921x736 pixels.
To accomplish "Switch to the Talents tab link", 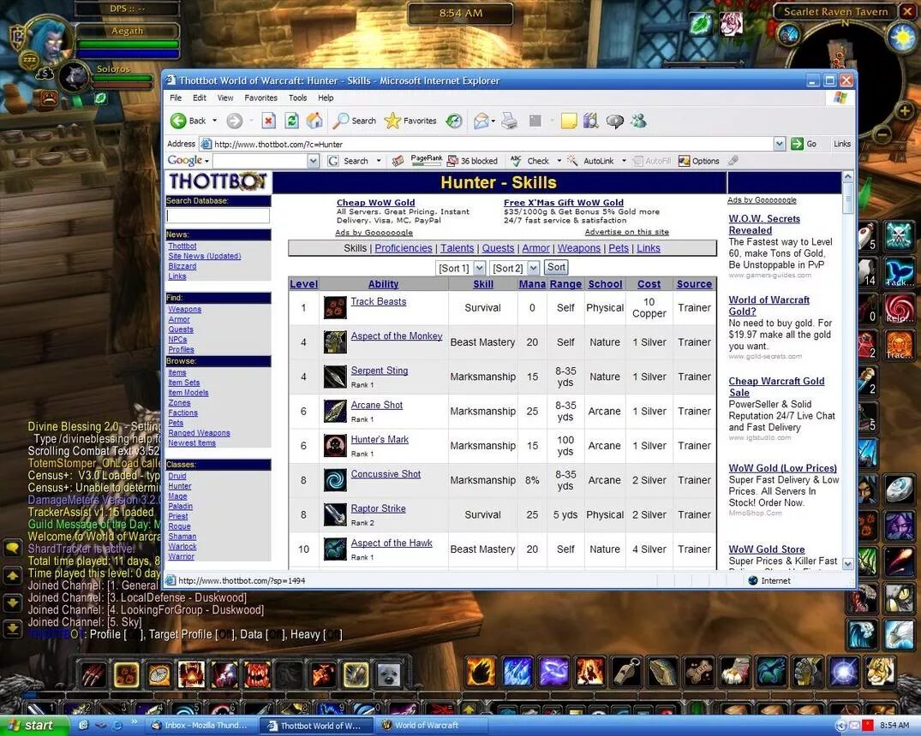I will (457, 248).
